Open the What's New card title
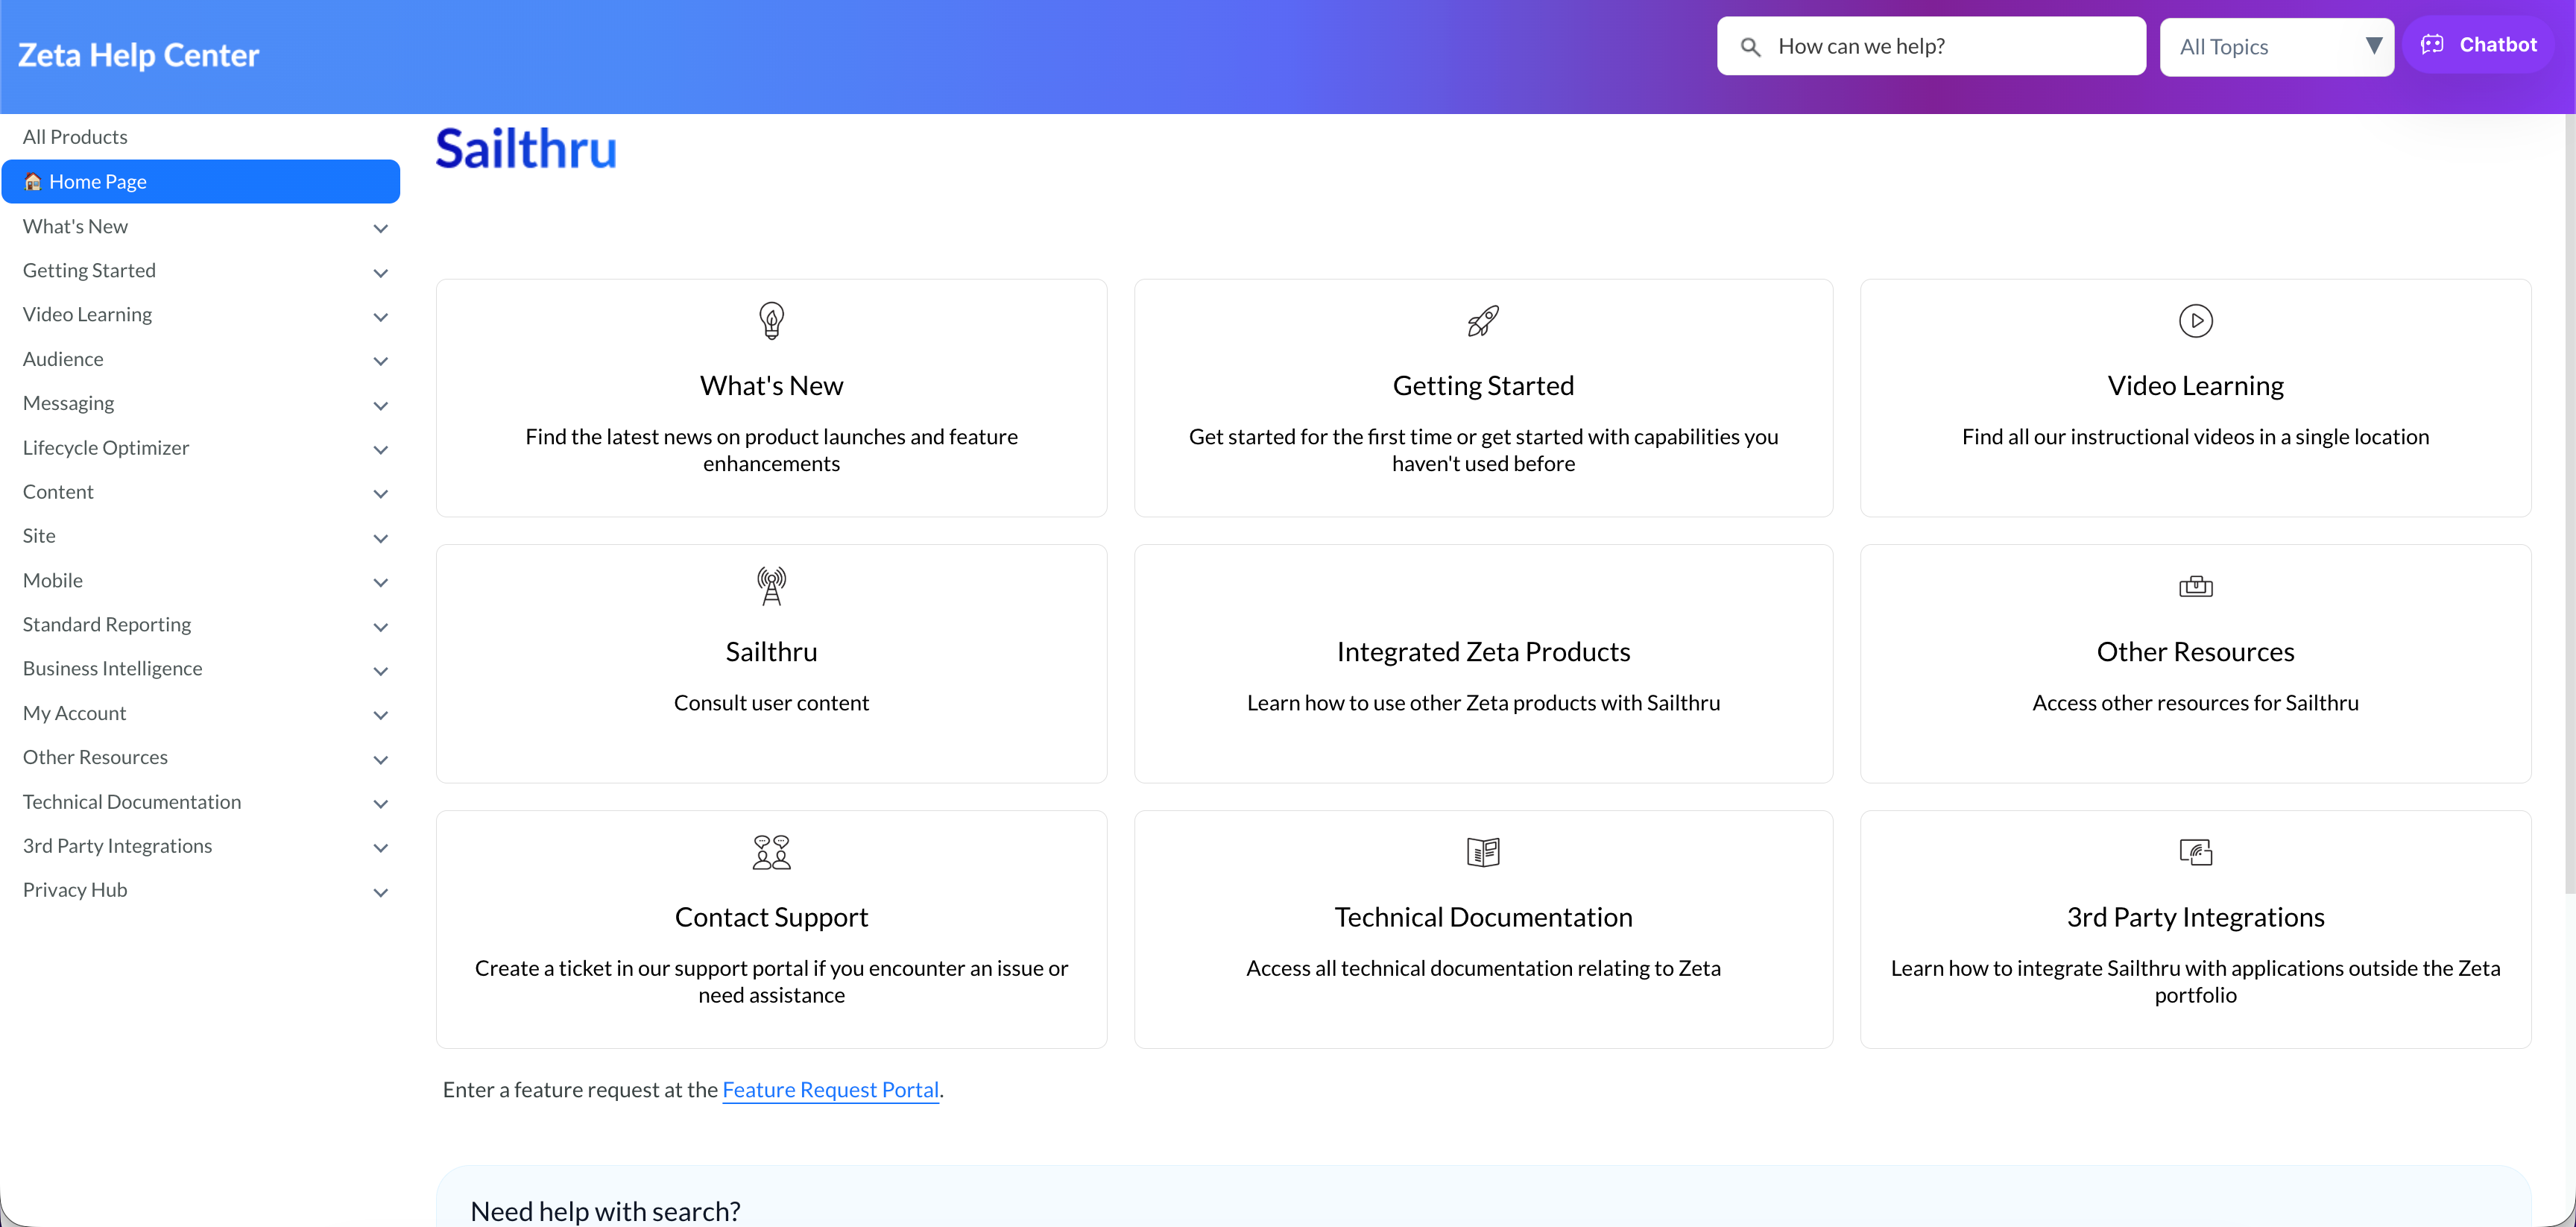 (771, 386)
